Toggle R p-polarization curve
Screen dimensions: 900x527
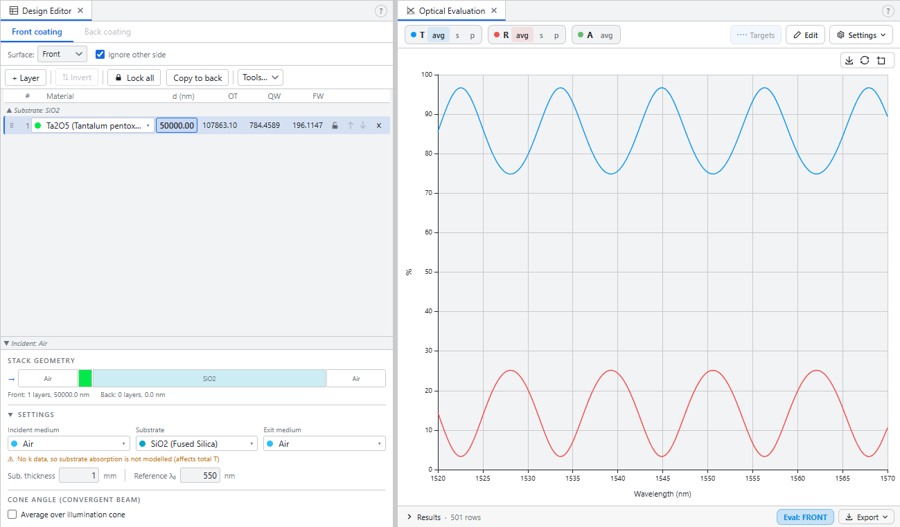[x=556, y=35]
